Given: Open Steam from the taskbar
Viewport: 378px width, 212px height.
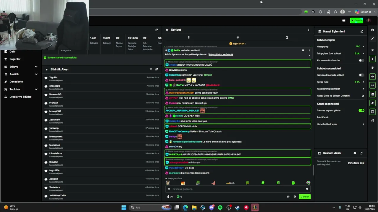Looking at the screenshot, I should [237, 208].
